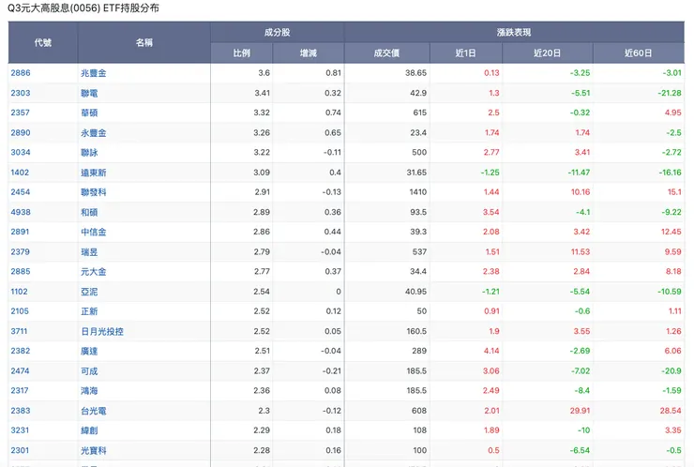Select the 元大金 name link
The height and width of the screenshot is (467, 694).
pos(94,271)
